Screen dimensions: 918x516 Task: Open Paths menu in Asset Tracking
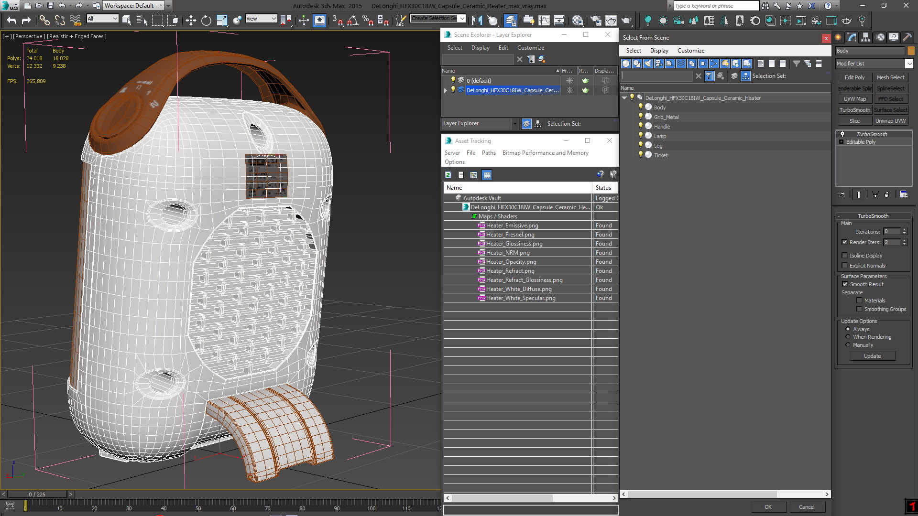pos(489,153)
